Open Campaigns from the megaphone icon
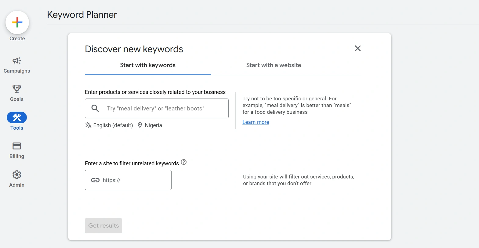Screen dimensions: 479x248 [x=17, y=61]
